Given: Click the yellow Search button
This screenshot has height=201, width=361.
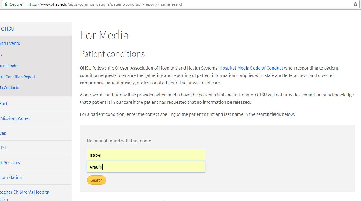Looking at the screenshot, I should point(96,180).
